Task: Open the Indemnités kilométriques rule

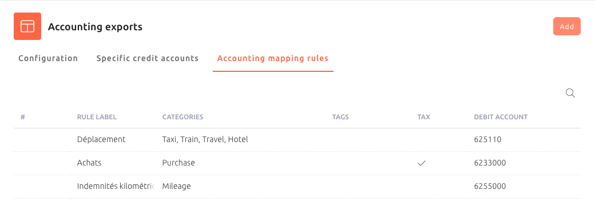Action: point(297,186)
